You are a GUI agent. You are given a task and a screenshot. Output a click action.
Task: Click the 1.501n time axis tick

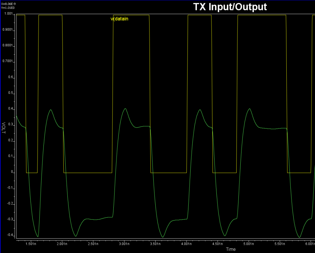[x=31, y=244]
